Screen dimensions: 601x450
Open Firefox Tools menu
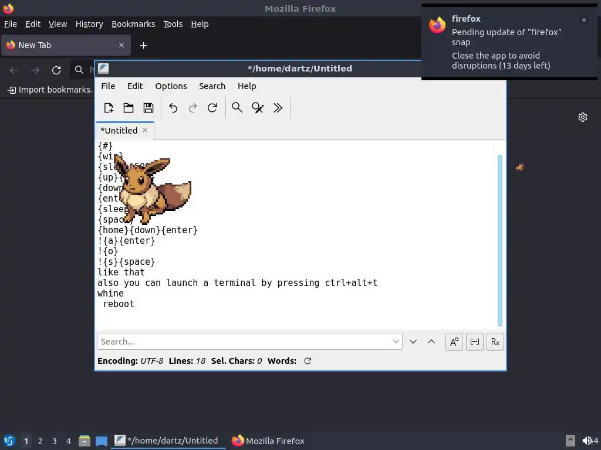173,24
